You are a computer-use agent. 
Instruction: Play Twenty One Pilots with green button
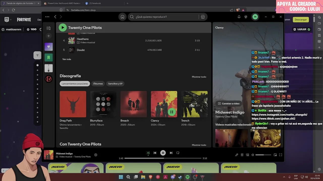[x=63, y=27]
